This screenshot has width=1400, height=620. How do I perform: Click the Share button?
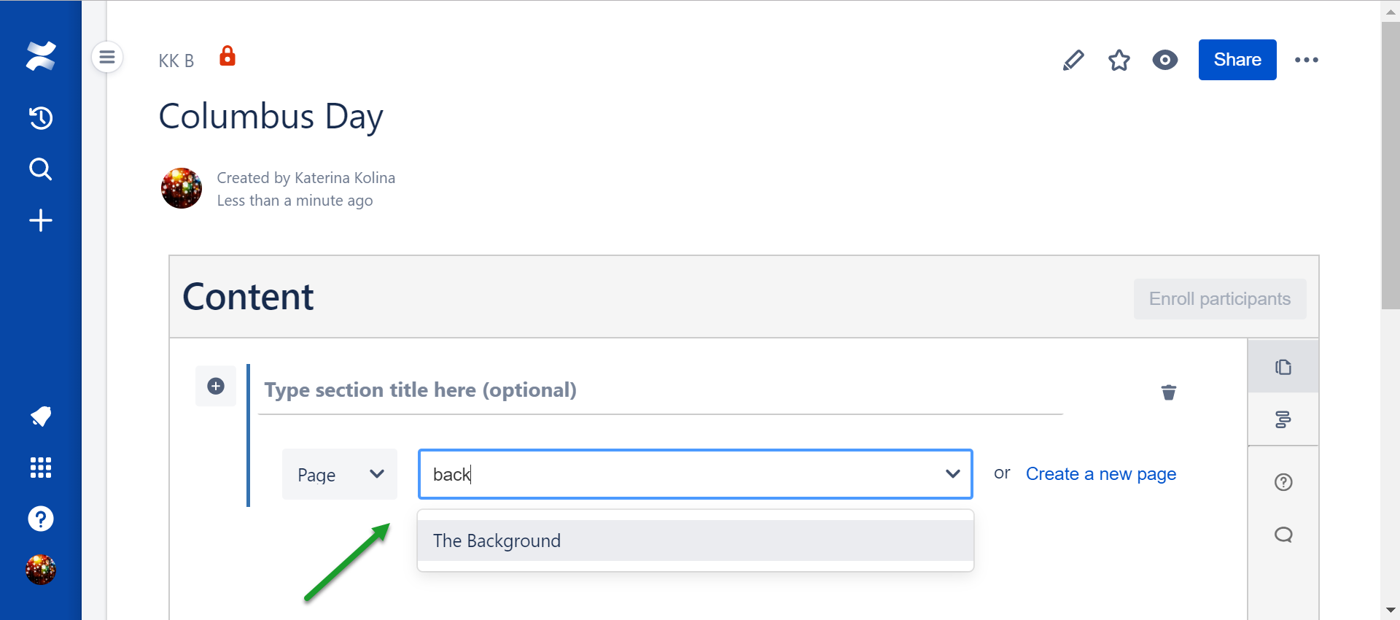pos(1237,60)
